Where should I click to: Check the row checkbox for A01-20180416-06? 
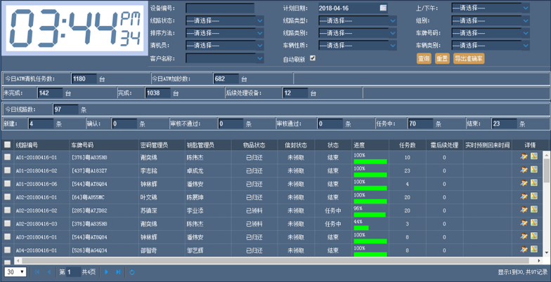point(8,184)
